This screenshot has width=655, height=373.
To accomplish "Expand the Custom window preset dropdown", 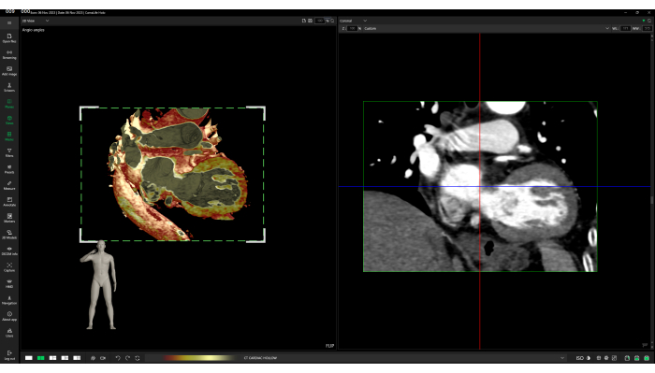I will (487, 28).
